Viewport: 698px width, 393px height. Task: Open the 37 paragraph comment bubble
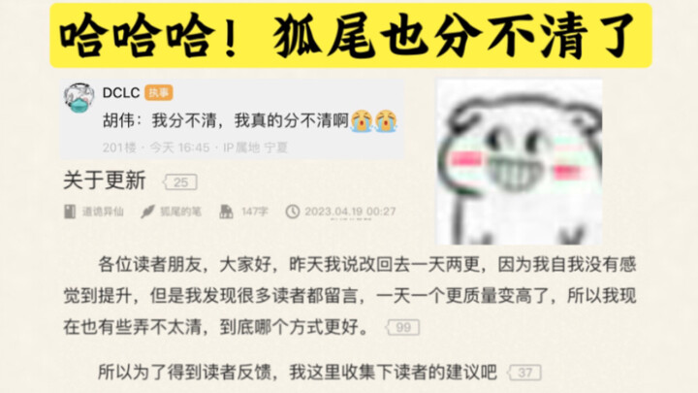coord(524,373)
